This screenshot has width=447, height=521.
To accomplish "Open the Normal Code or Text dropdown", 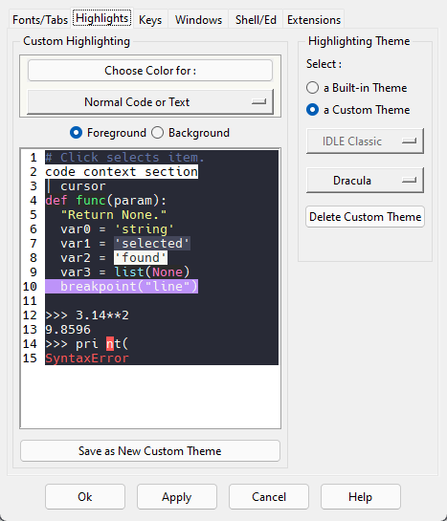I will point(150,101).
